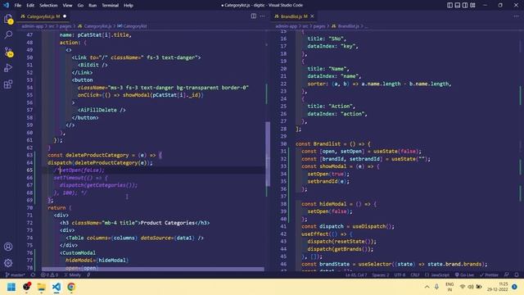Click the UTF-8 encoding selector
This screenshot has width=524, height=295.
(x=400, y=275)
